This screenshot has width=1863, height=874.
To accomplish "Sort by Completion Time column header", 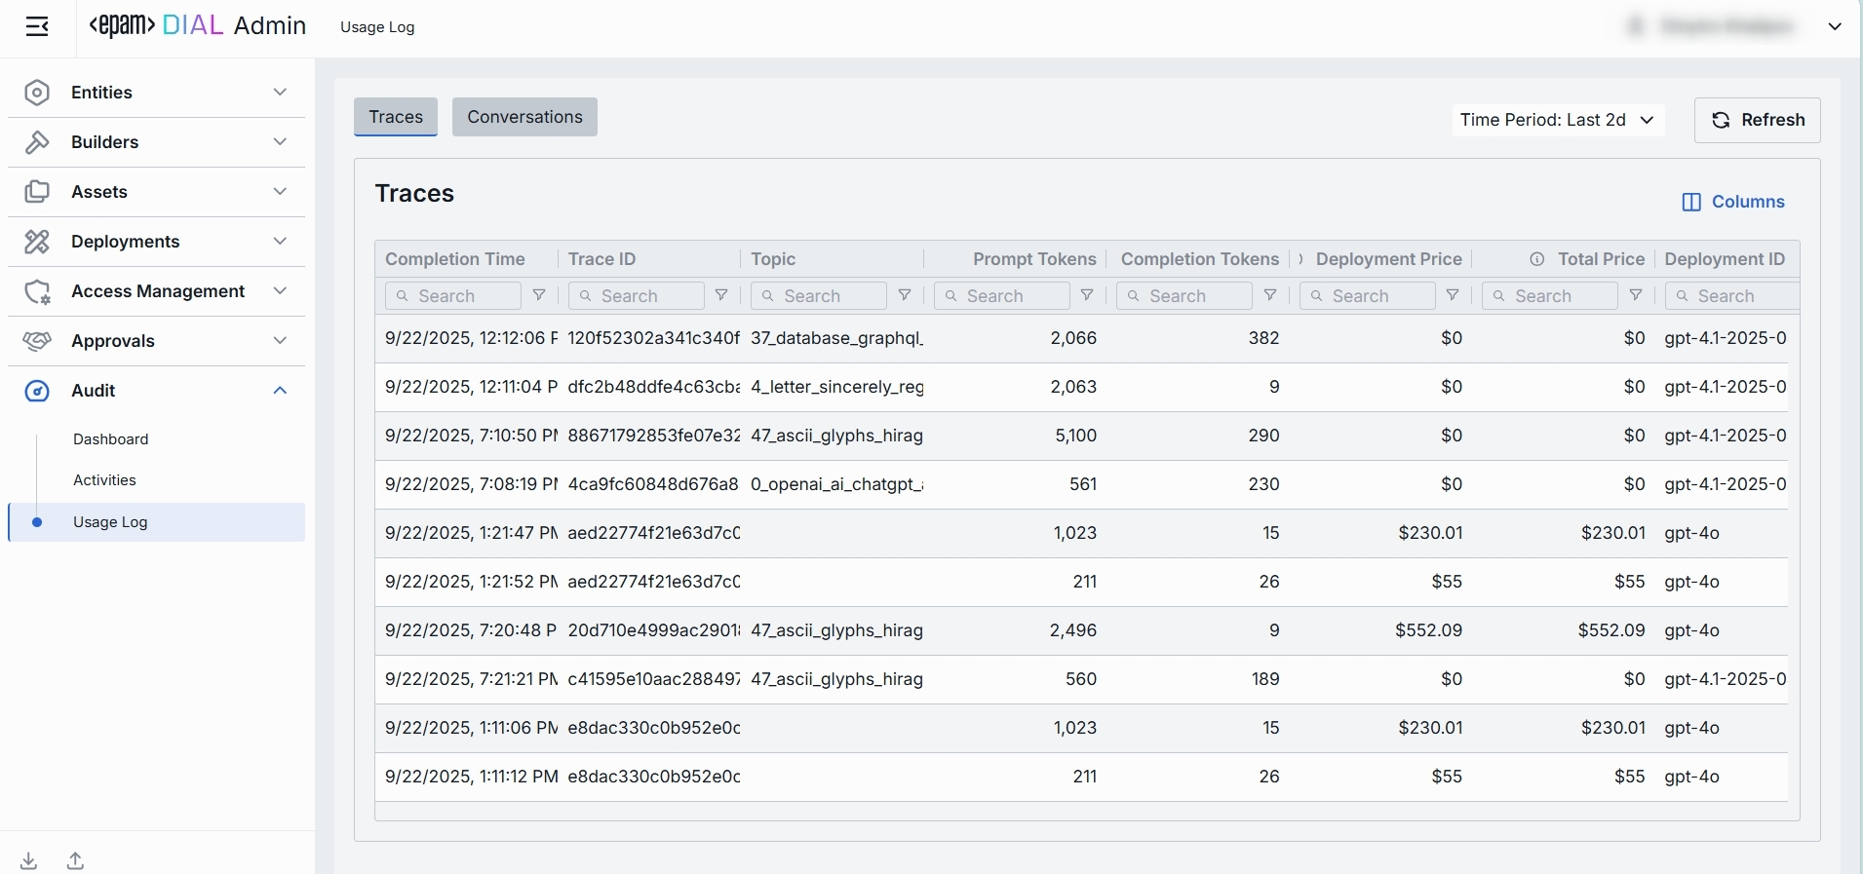I will (x=455, y=259).
